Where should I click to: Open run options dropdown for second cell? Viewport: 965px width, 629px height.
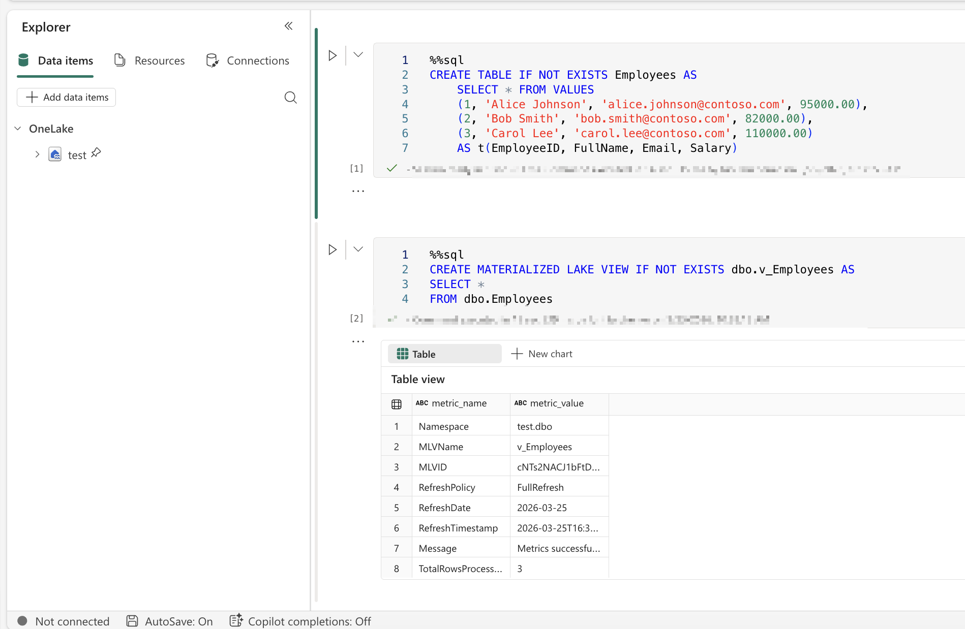click(x=358, y=249)
